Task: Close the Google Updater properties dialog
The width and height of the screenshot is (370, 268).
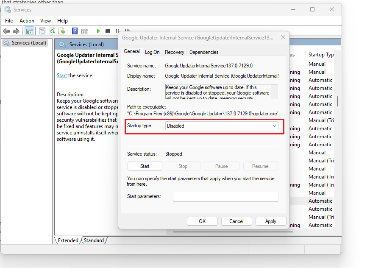Action: click(283, 37)
